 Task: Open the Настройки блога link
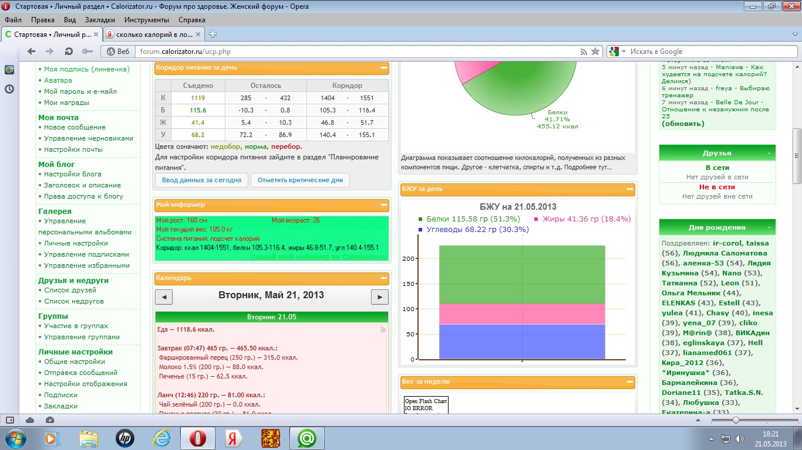[x=73, y=174]
